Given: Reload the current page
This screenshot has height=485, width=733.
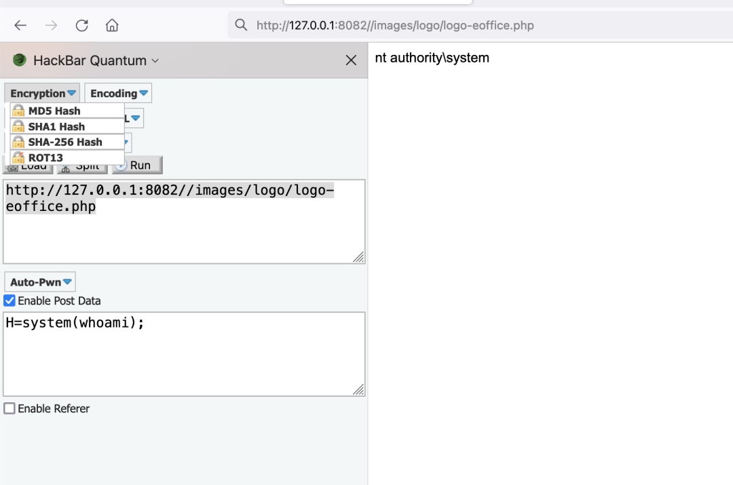Looking at the screenshot, I should tap(82, 25).
